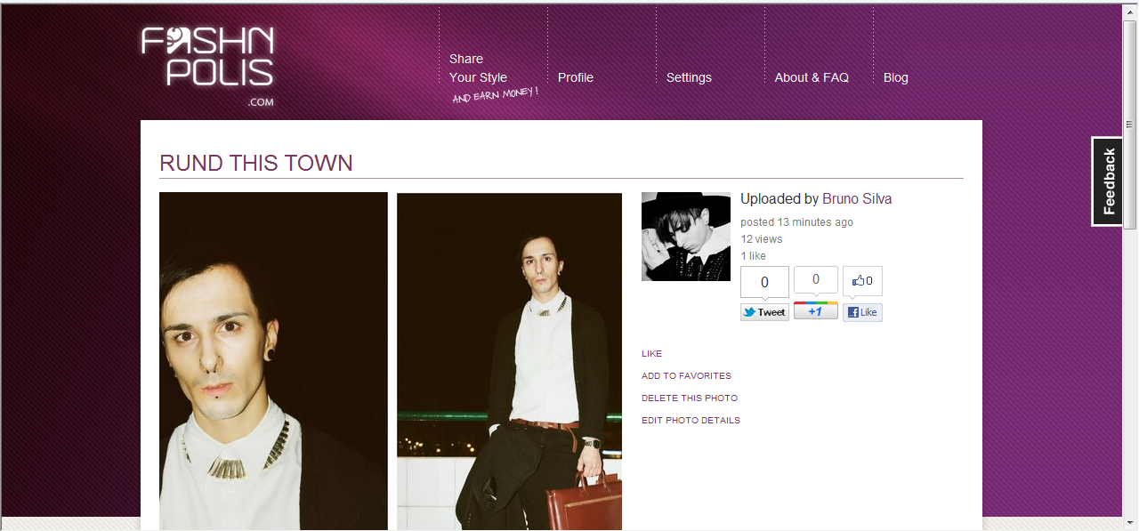Click ADD TO FAVORITES
This screenshot has height=531, width=1139.
(x=686, y=376)
